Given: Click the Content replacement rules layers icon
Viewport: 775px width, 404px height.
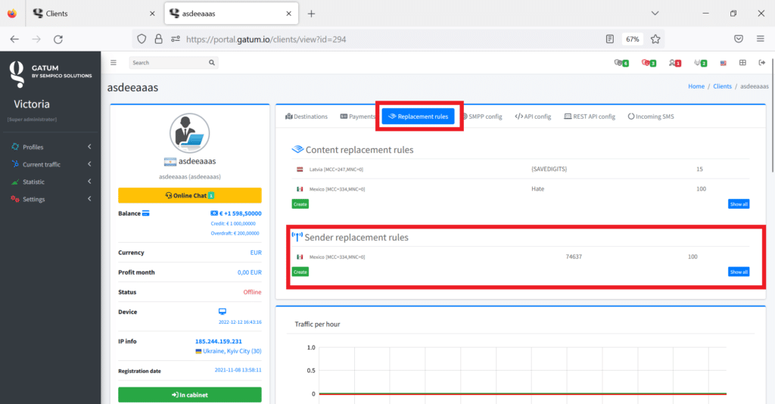Looking at the screenshot, I should pyautogui.click(x=297, y=150).
